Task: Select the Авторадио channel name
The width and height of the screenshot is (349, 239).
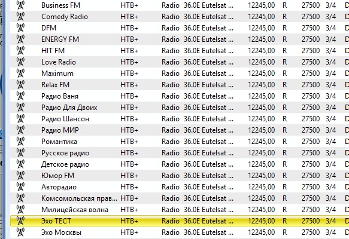Action: pos(59,187)
